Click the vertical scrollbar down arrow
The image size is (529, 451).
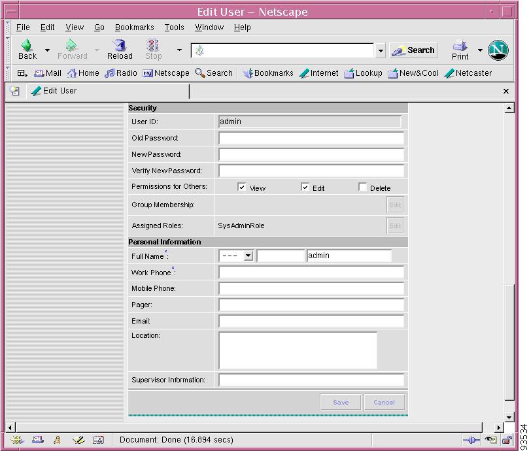pos(509,417)
